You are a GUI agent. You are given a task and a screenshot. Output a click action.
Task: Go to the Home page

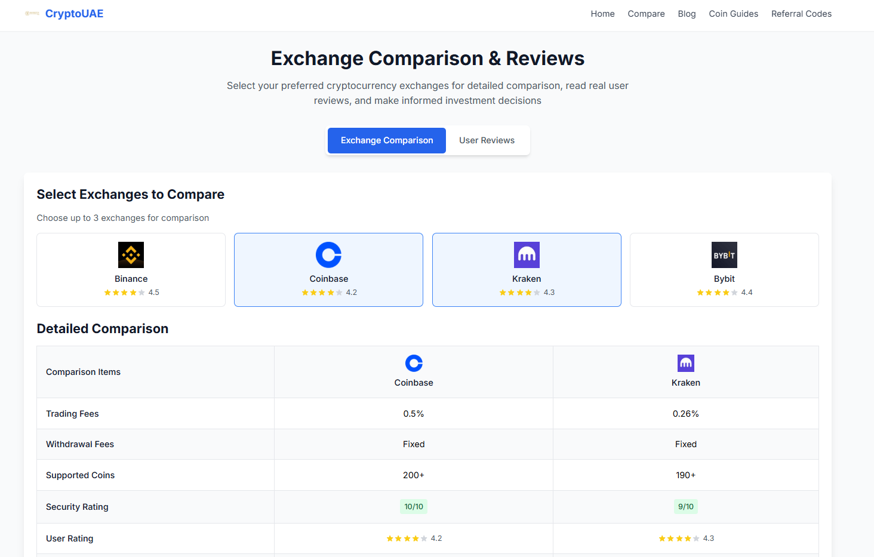coord(602,13)
